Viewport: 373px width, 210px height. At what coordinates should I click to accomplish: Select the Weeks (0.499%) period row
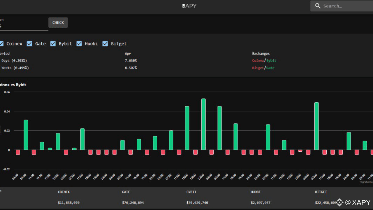click(x=15, y=67)
